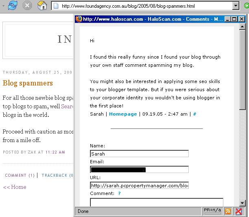Screen dimensions: 249x217
Task: Click the Firefox icon in HaloScan title bar
Action: (x=79, y=19)
